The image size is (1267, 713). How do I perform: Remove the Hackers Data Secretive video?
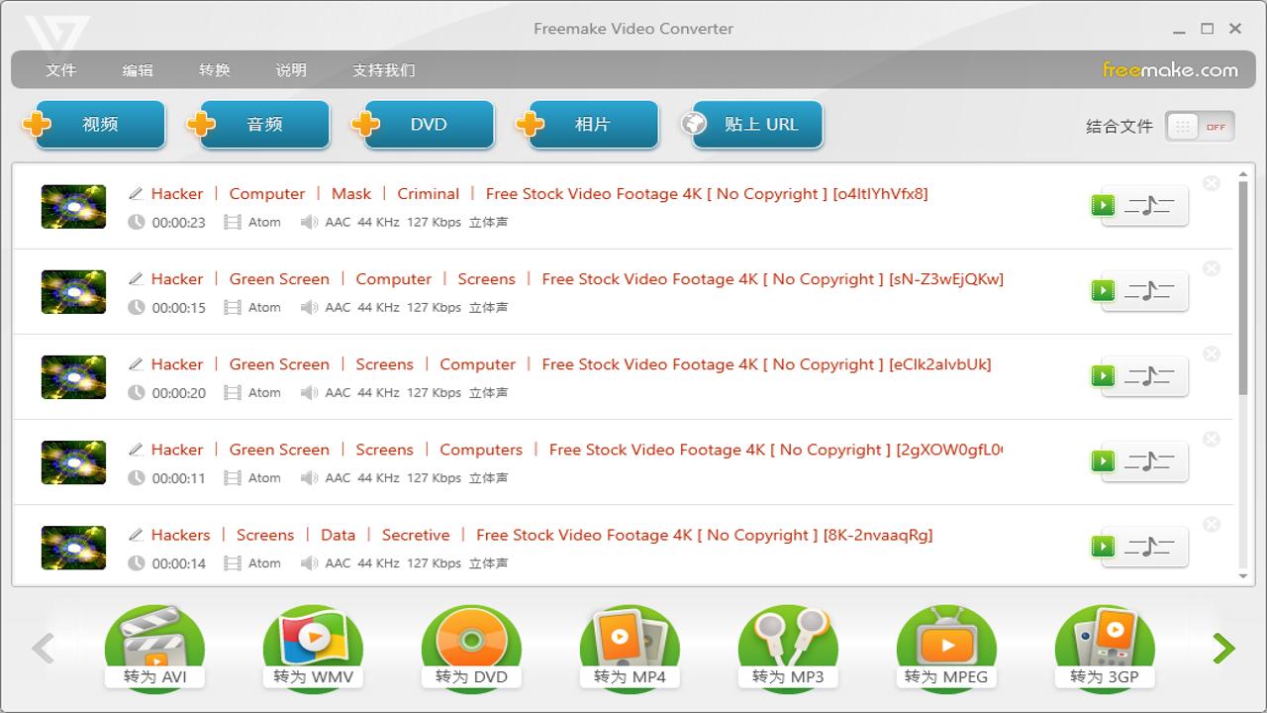1212,524
